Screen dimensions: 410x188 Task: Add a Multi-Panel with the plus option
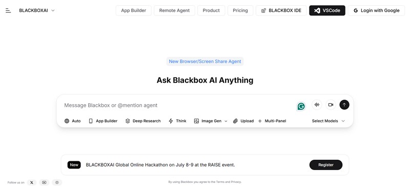pos(272,121)
